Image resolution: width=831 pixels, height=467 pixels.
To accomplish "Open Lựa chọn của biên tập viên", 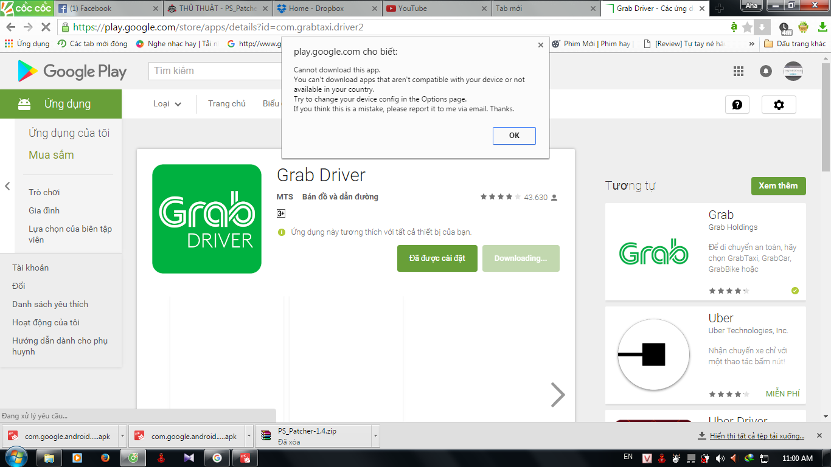I will coord(70,234).
